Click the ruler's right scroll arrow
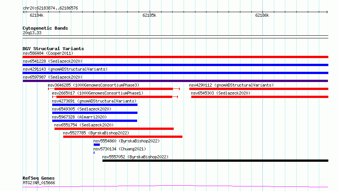339x191 pixels. (327, 12)
